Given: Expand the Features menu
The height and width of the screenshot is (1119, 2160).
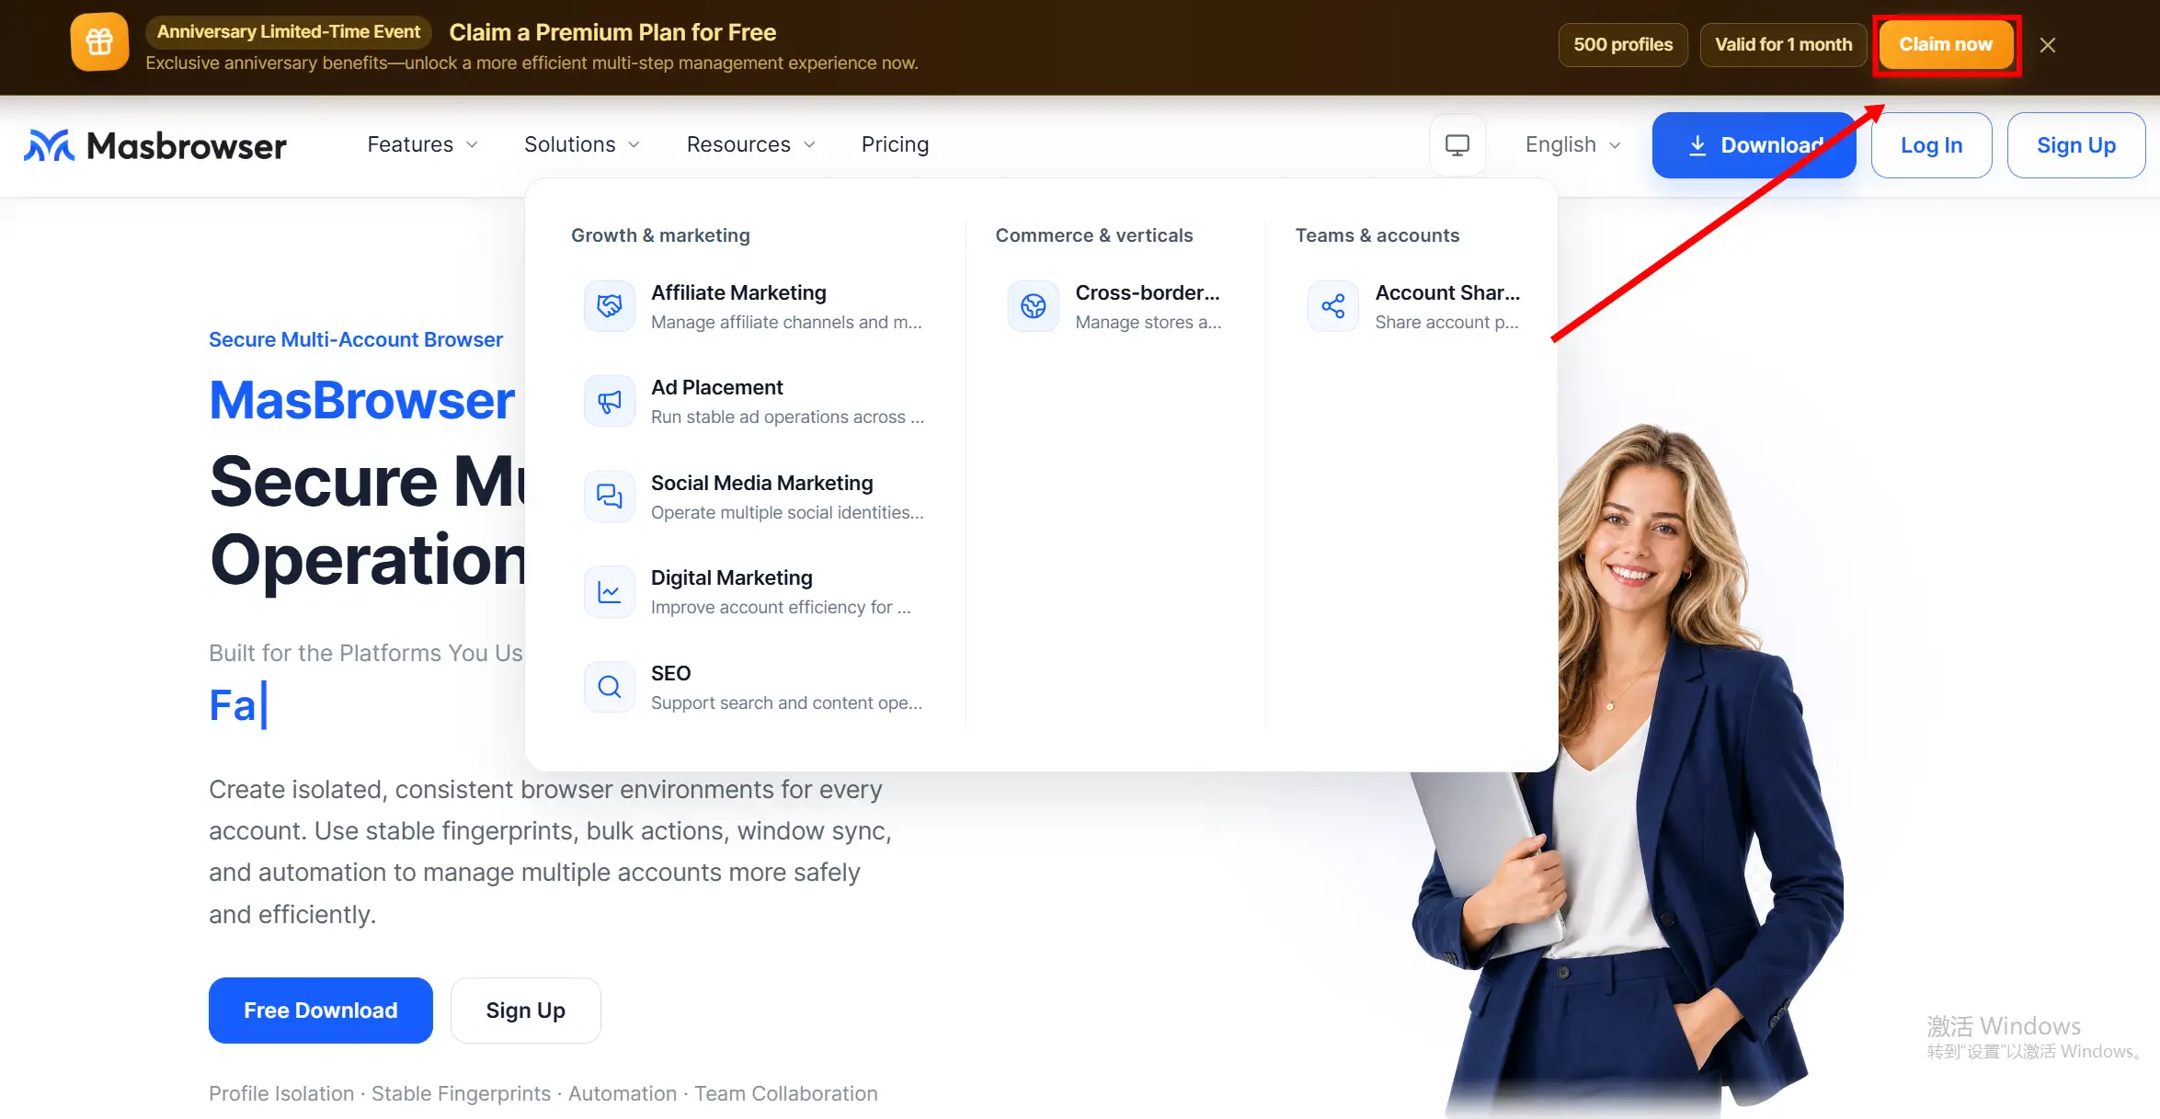Looking at the screenshot, I should [422, 144].
